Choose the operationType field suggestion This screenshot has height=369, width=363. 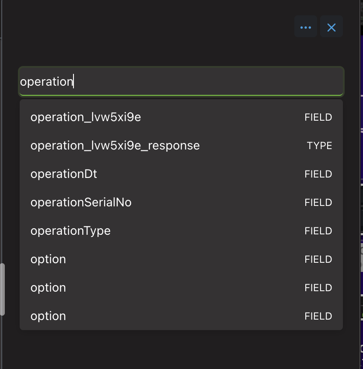181,231
